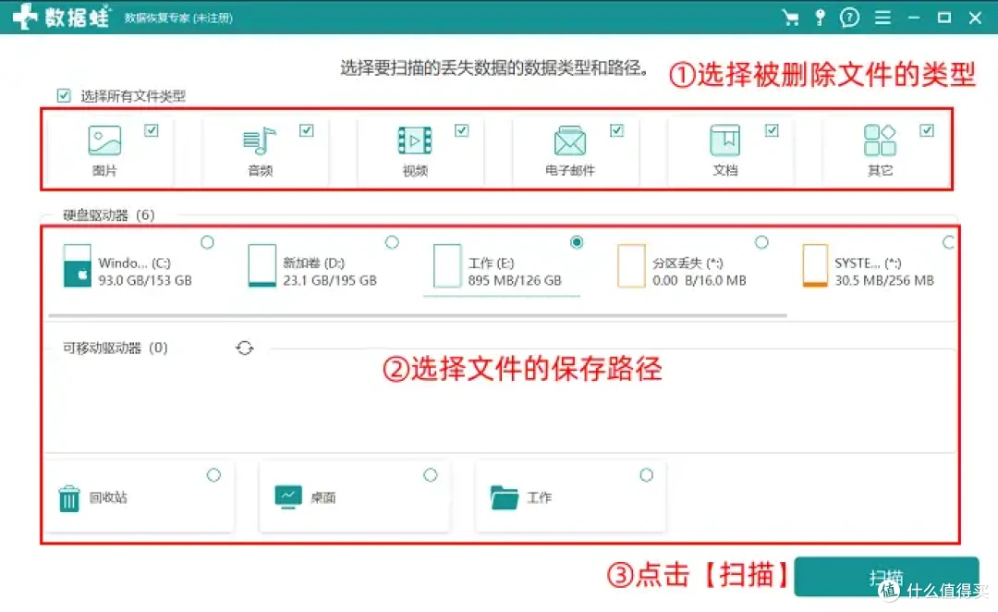Toggle the 视频 checkbox

pyautogui.click(x=462, y=130)
